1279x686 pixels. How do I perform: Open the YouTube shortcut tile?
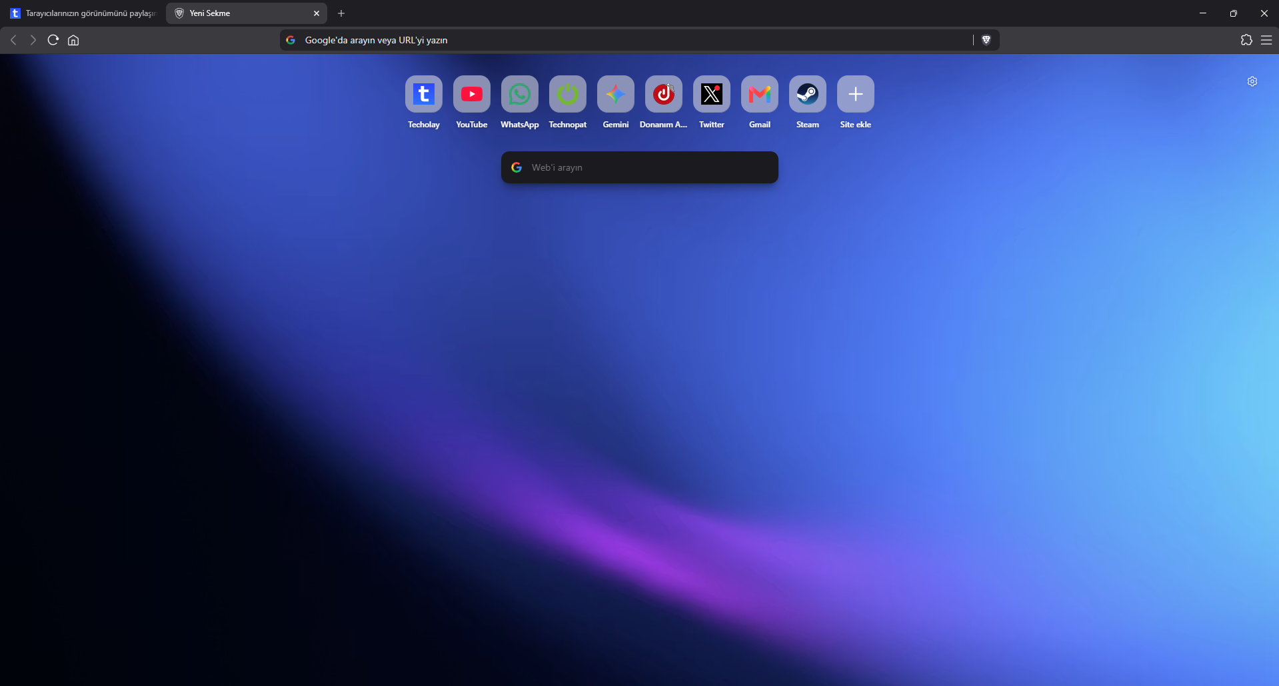[x=472, y=94]
